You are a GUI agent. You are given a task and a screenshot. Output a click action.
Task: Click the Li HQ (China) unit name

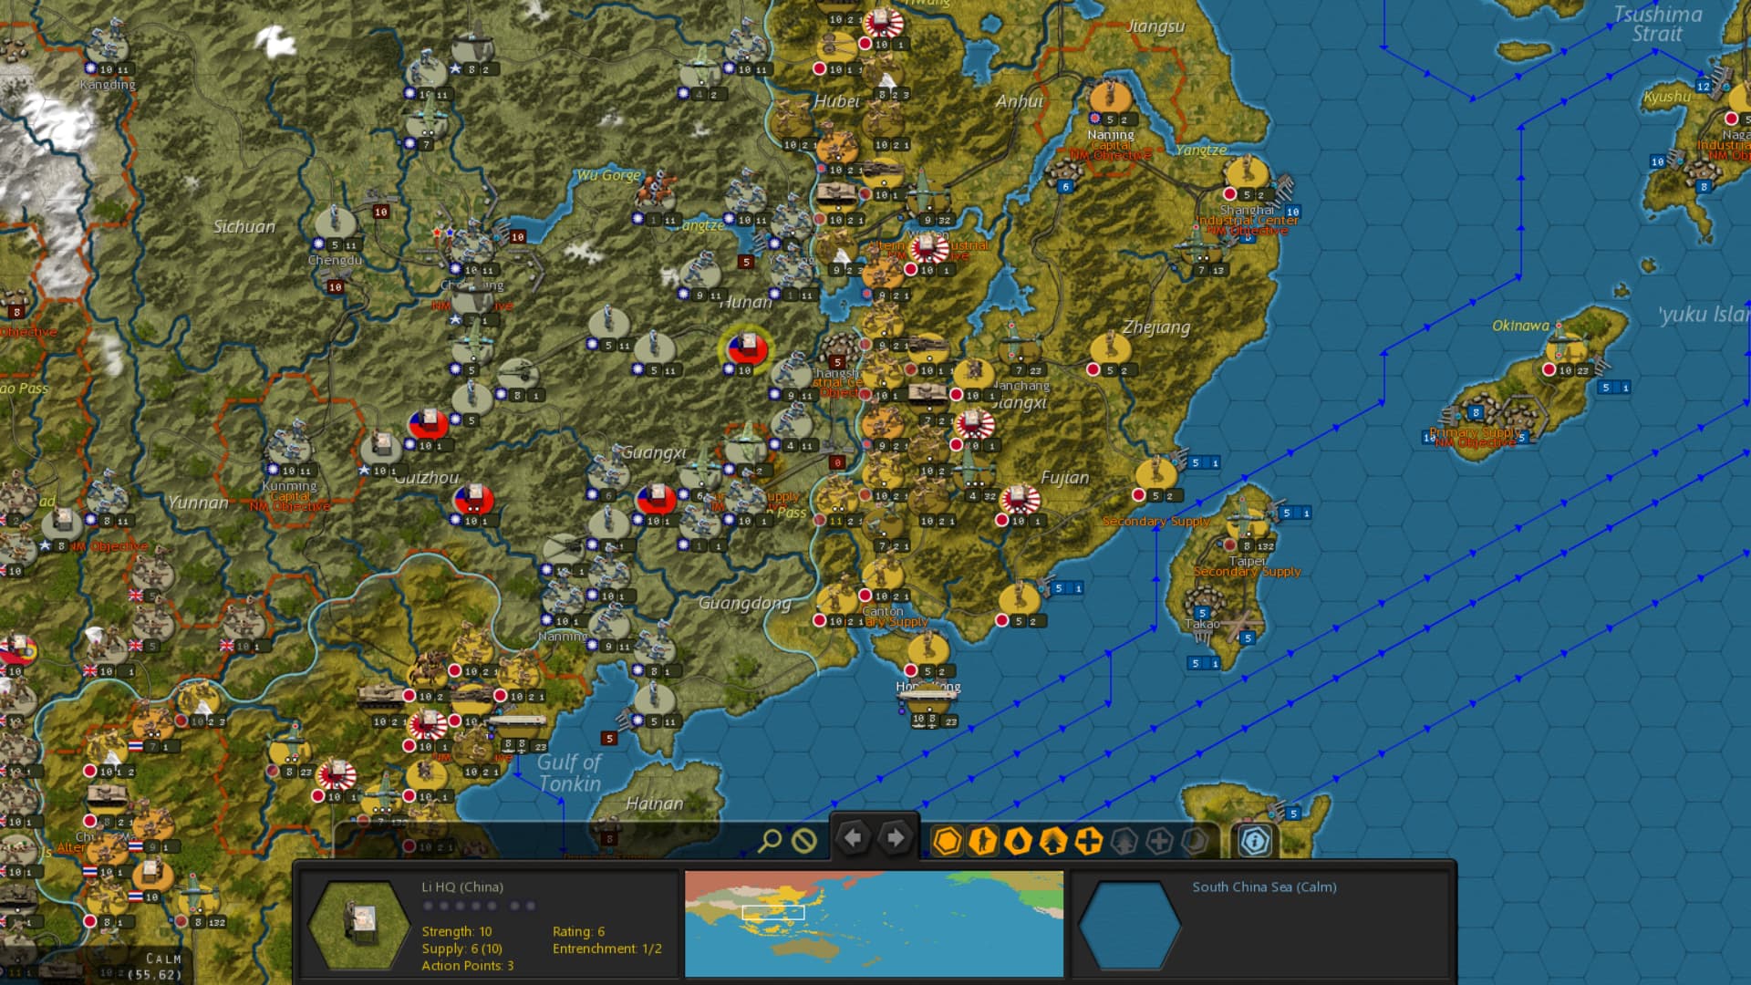point(461,886)
